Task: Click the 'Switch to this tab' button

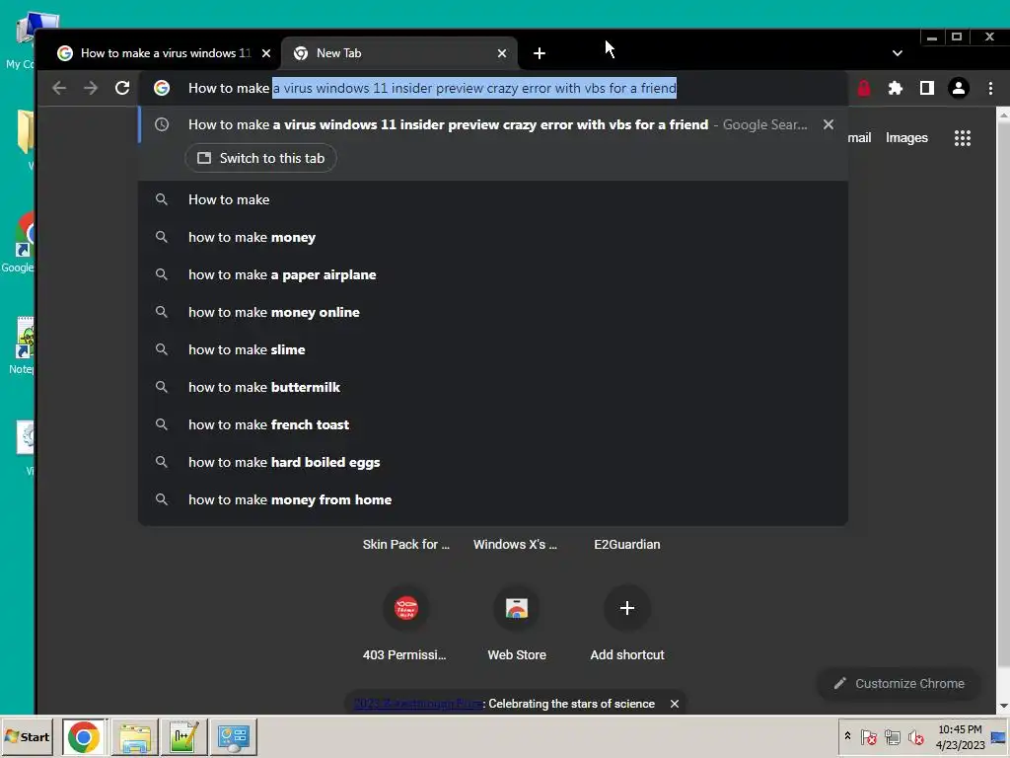Action: pos(260,158)
